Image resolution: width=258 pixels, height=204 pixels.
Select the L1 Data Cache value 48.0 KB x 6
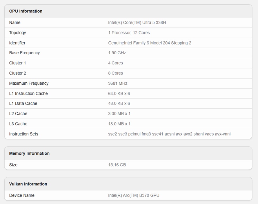118,103
